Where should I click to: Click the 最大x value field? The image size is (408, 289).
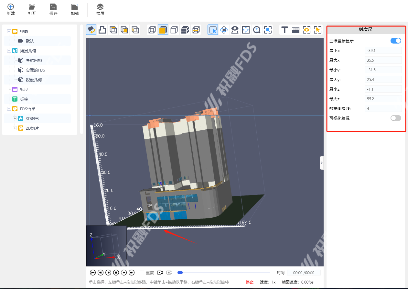(x=383, y=60)
